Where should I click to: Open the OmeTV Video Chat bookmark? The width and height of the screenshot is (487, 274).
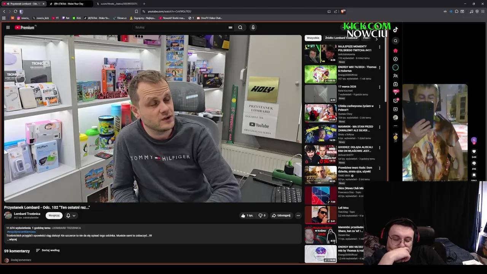[209, 18]
